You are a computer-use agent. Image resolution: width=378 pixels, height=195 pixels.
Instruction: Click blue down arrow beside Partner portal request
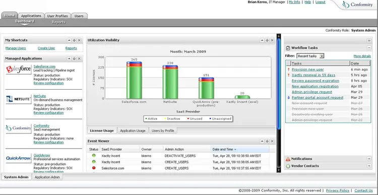[x=289, y=98]
